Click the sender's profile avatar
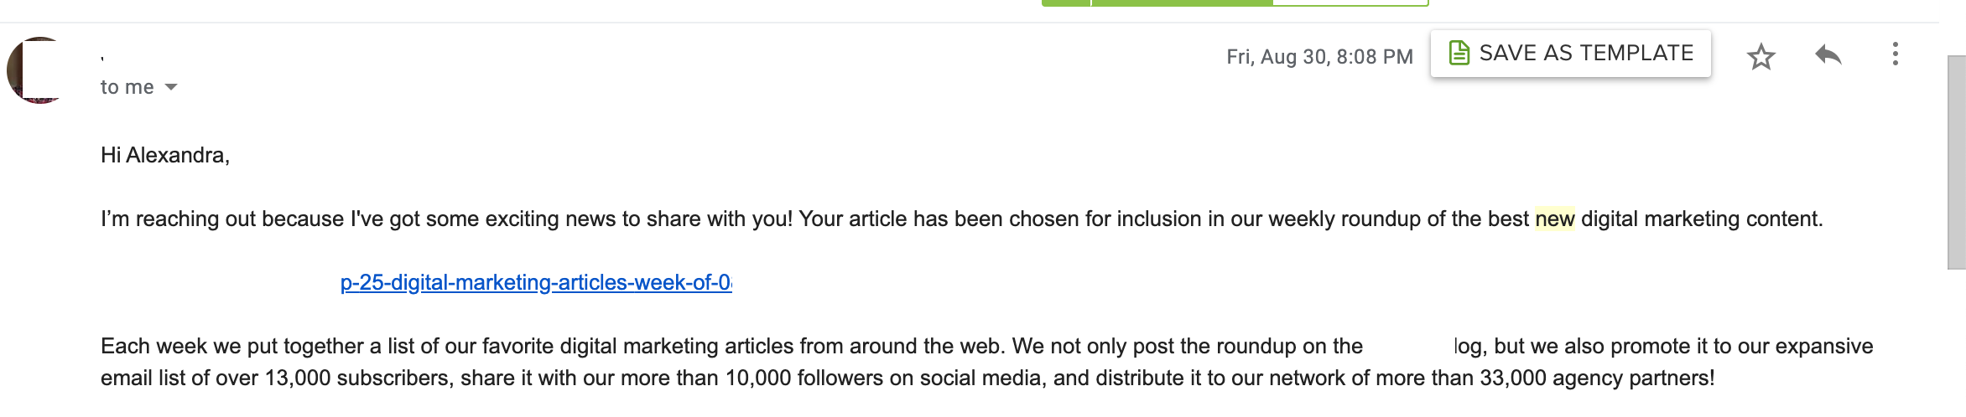The width and height of the screenshot is (1966, 417). (x=39, y=70)
